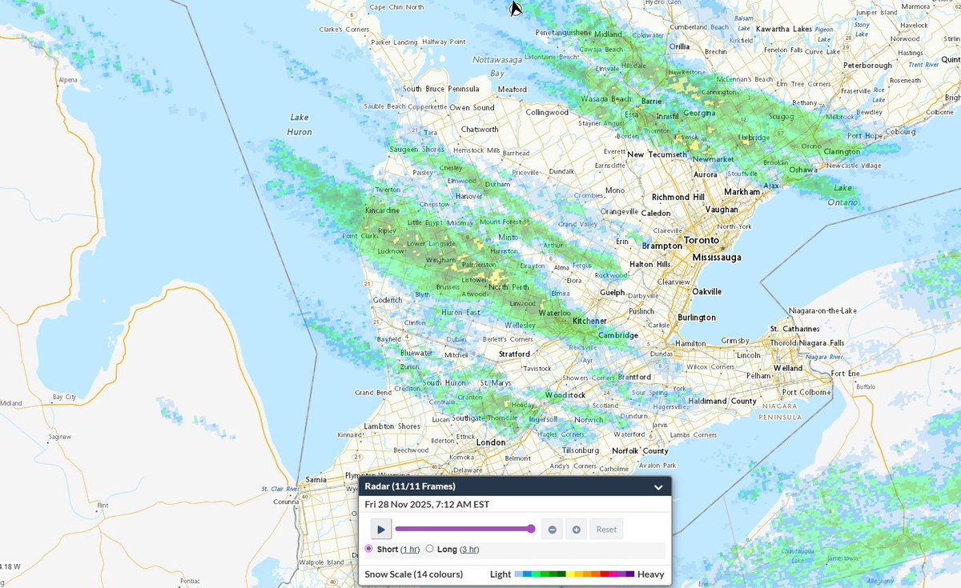Click the Collingwood map label
961x588 pixels.
tap(547, 113)
